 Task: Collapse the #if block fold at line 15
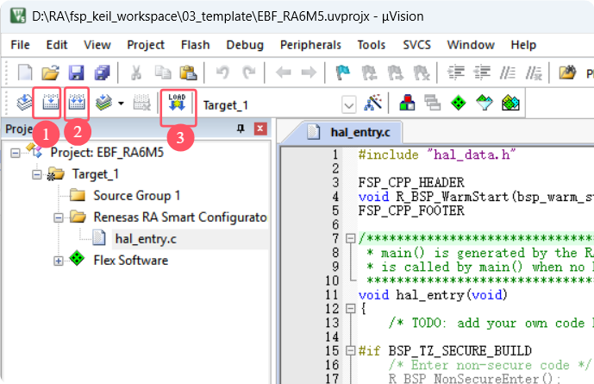pyautogui.click(x=350, y=350)
